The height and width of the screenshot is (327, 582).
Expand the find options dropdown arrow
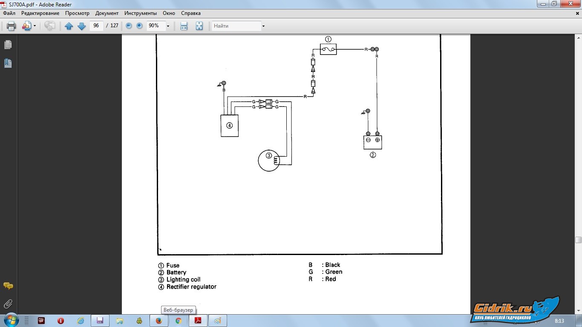(263, 26)
